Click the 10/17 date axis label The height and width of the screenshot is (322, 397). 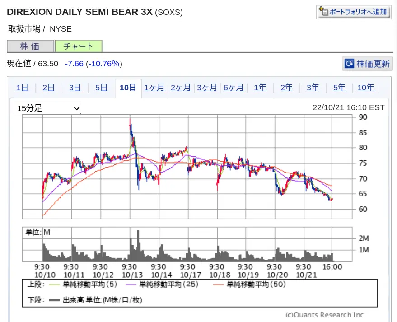(x=191, y=275)
